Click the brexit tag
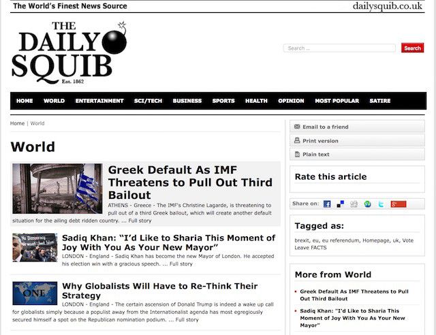Viewport: 436px width, 335px height. [302, 240]
